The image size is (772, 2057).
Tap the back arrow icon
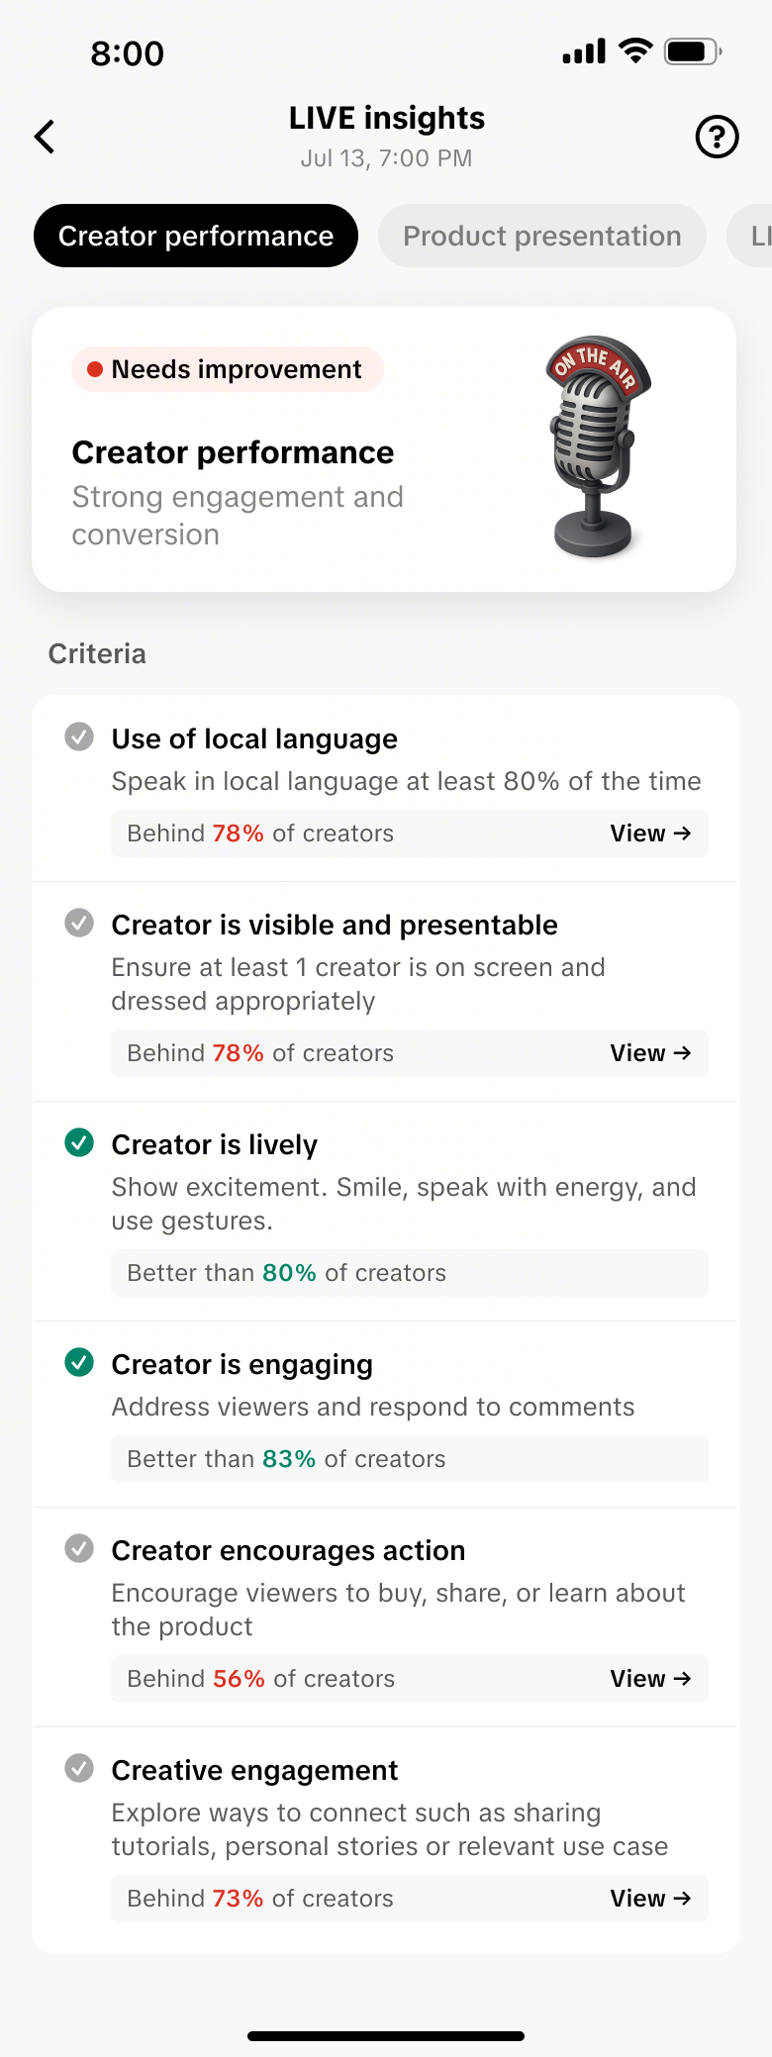pos(45,137)
